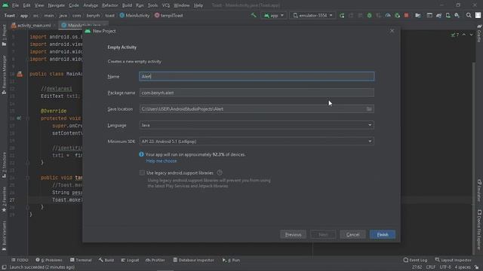
Task: Click the SDK Manager toolbar icon
Action: pos(457,15)
